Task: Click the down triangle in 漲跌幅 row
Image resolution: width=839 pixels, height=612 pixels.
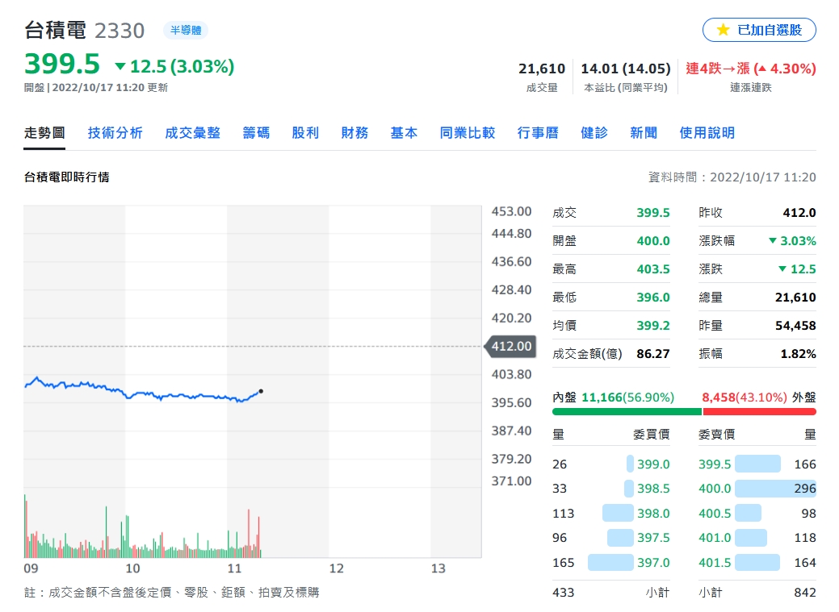Action: (773, 241)
